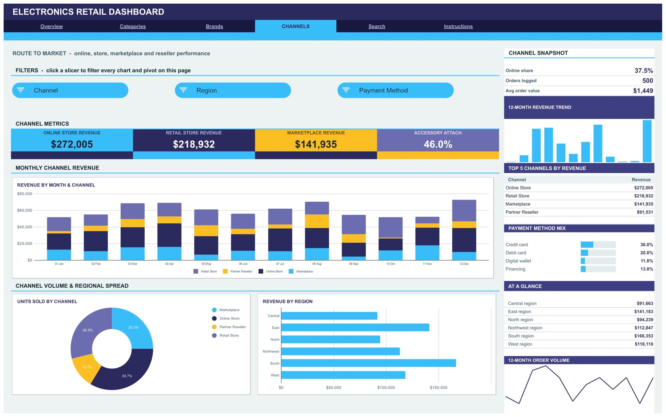Click Retail Store legend swatch in monthly chart
Viewport: 666px width, 417px height.
(x=196, y=272)
